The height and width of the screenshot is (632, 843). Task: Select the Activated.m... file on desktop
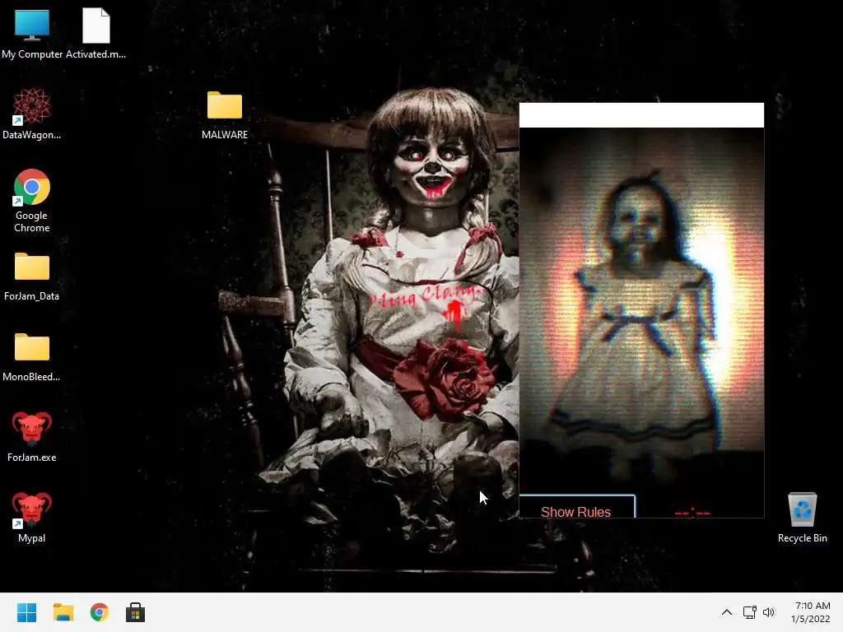(x=95, y=33)
